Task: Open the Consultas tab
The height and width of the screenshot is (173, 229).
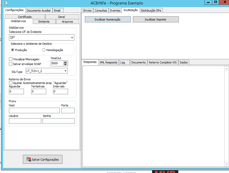Action: 101,11
